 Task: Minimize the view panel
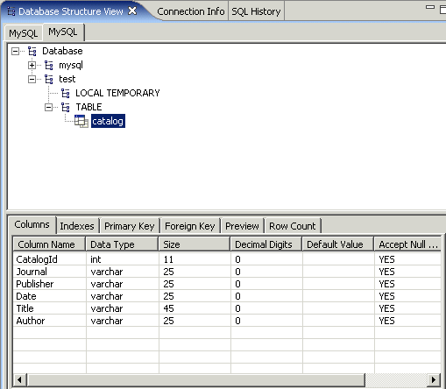click(430, 7)
